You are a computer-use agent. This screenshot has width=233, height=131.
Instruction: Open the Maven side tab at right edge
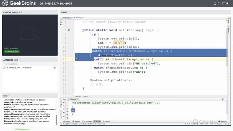coord(229,20)
